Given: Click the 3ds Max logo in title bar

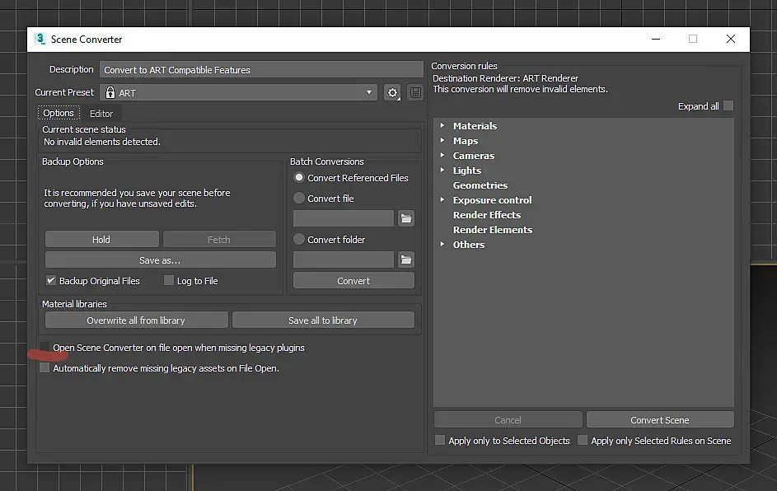Looking at the screenshot, I should point(40,40).
